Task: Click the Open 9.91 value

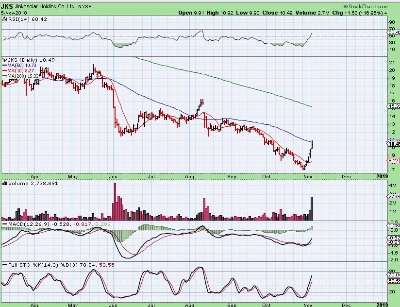Action: point(191,13)
